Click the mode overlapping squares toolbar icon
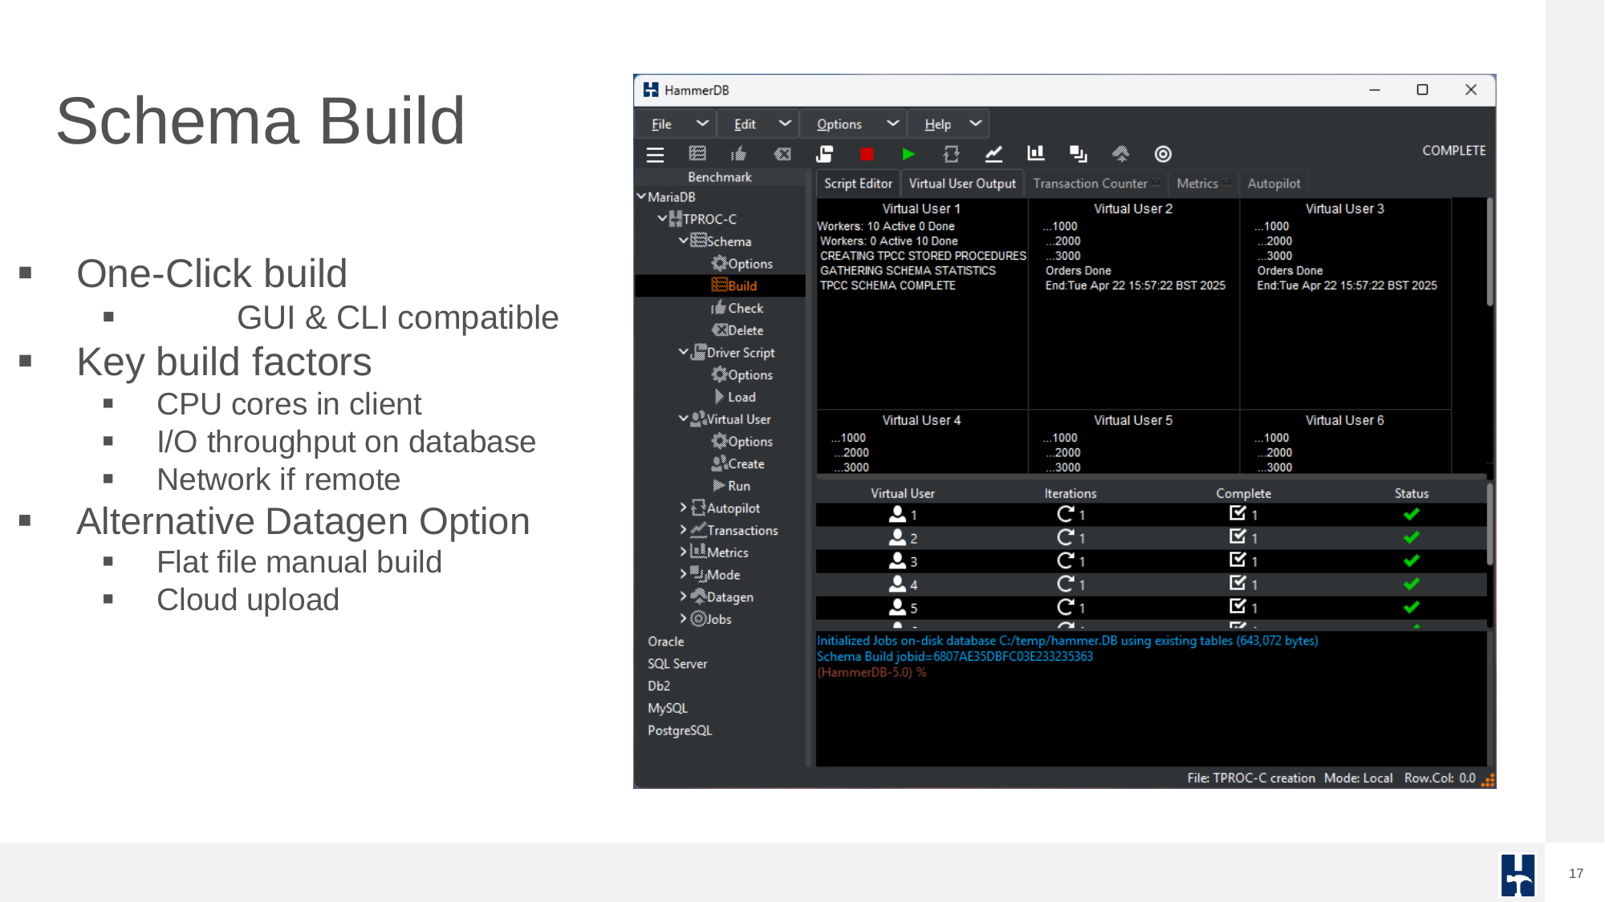Image resolution: width=1605 pixels, height=902 pixels. [x=1078, y=154]
